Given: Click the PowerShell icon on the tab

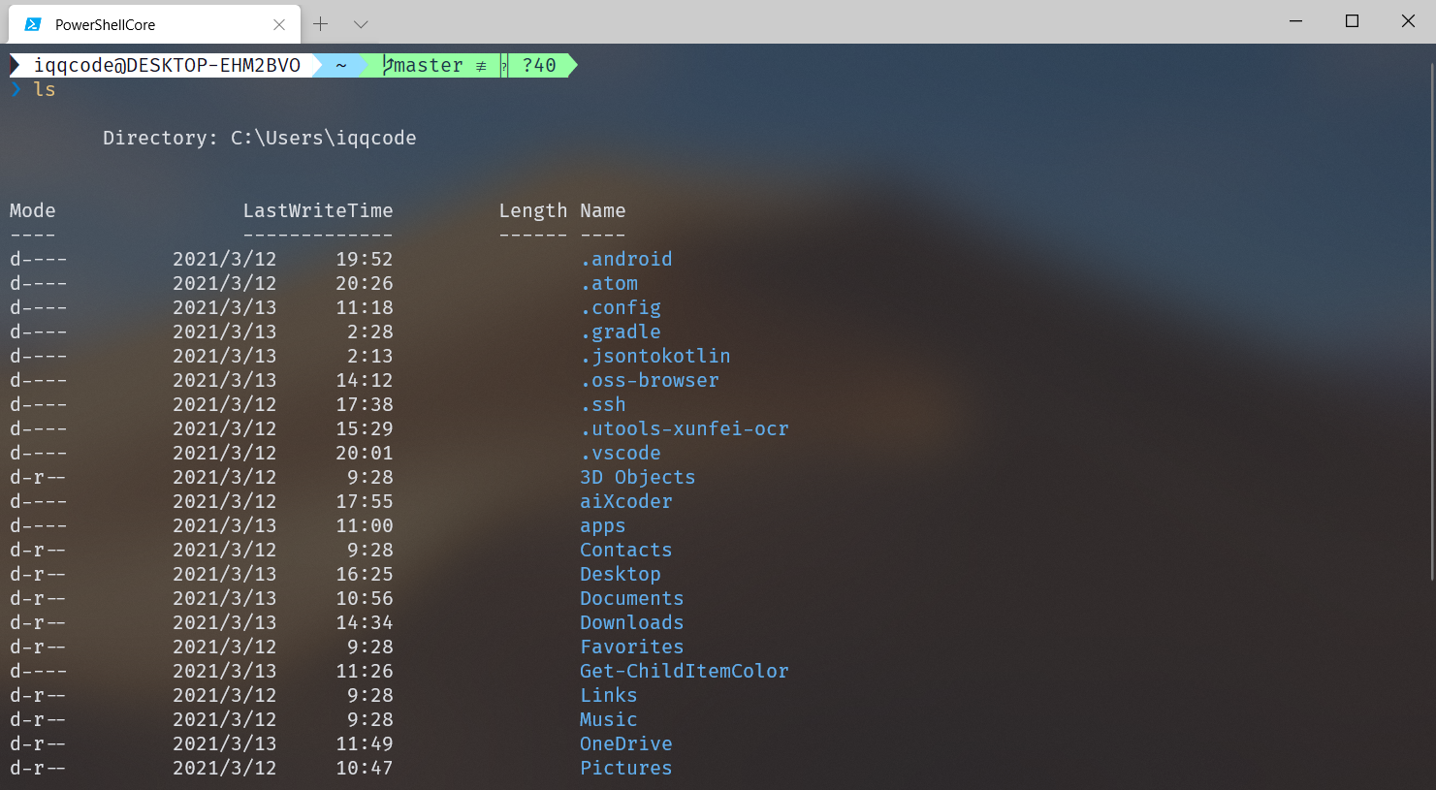Looking at the screenshot, I should [x=33, y=24].
